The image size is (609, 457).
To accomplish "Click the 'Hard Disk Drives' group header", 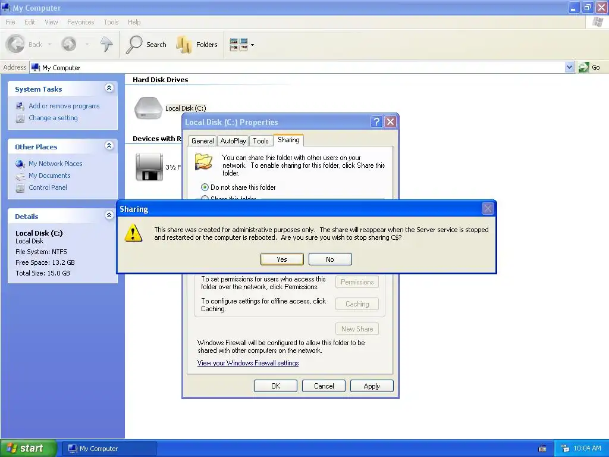I will coord(161,80).
